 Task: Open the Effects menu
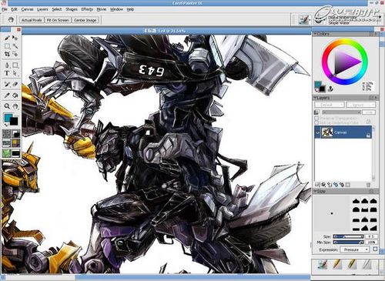coord(87,9)
